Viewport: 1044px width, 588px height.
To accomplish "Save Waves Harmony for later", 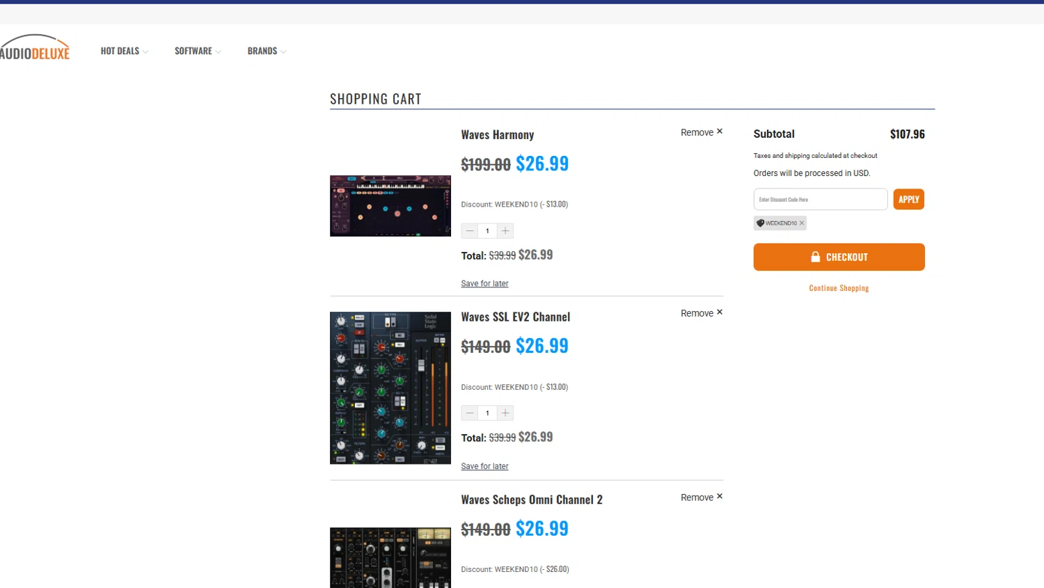I will [x=484, y=283].
